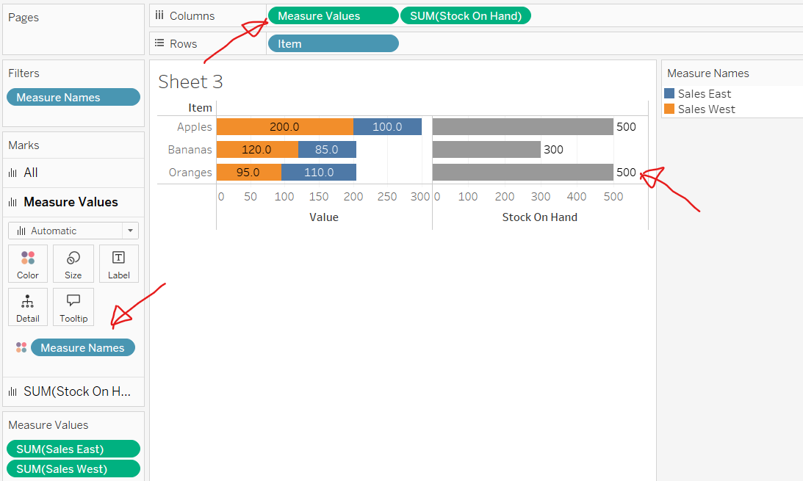Click the color dots icon beside Measure Names pill
Screen dimensions: 803x481
pos(21,347)
